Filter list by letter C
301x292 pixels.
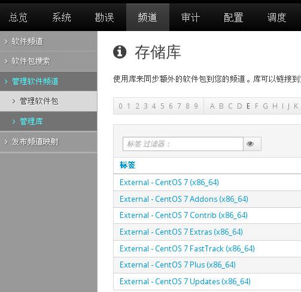click(230, 106)
